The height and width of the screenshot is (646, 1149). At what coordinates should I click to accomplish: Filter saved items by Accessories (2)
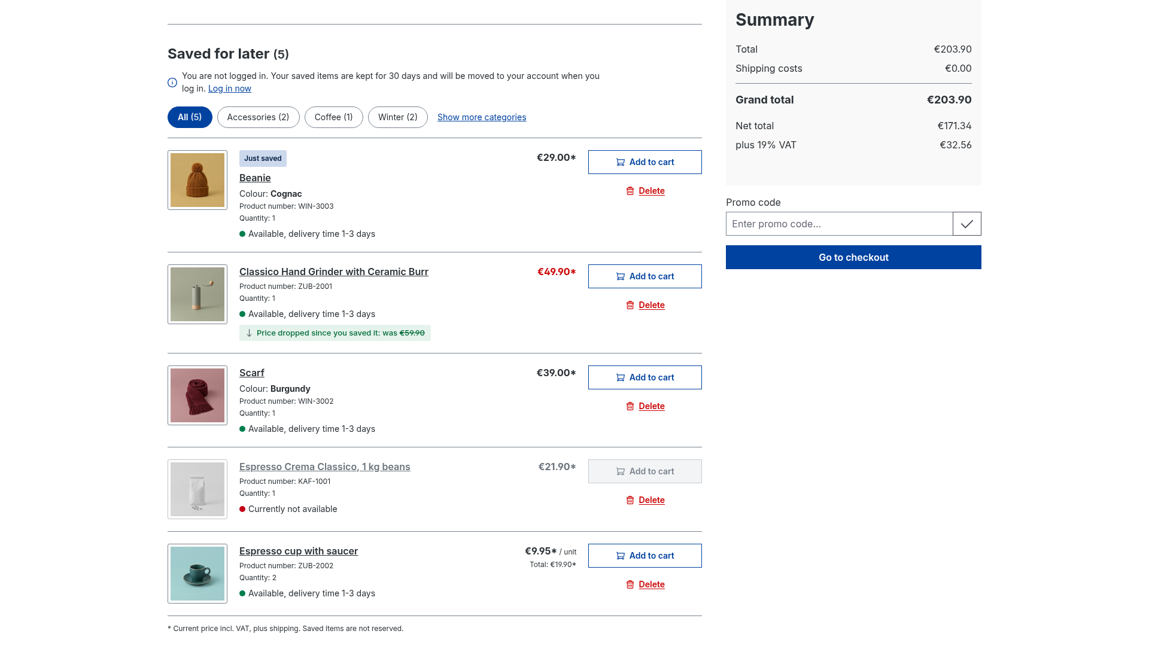259,117
